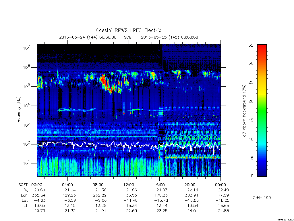Click the 16:00 SCET time tick label

pyautogui.click(x=159, y=185)
